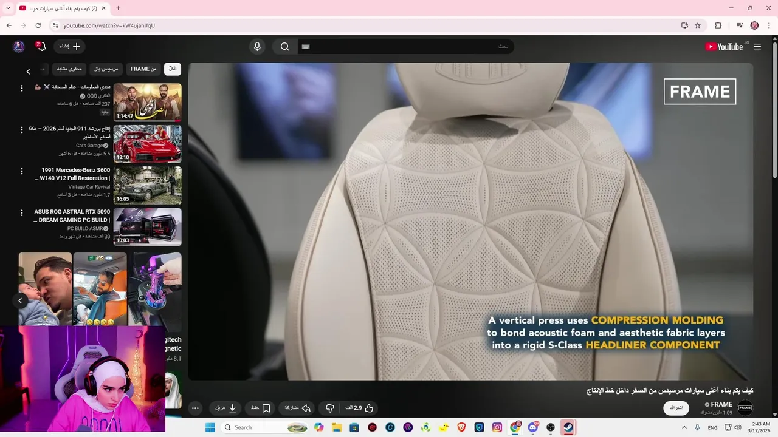
Task: Click the Chrome address bar URL
Action: click(109, 25)
